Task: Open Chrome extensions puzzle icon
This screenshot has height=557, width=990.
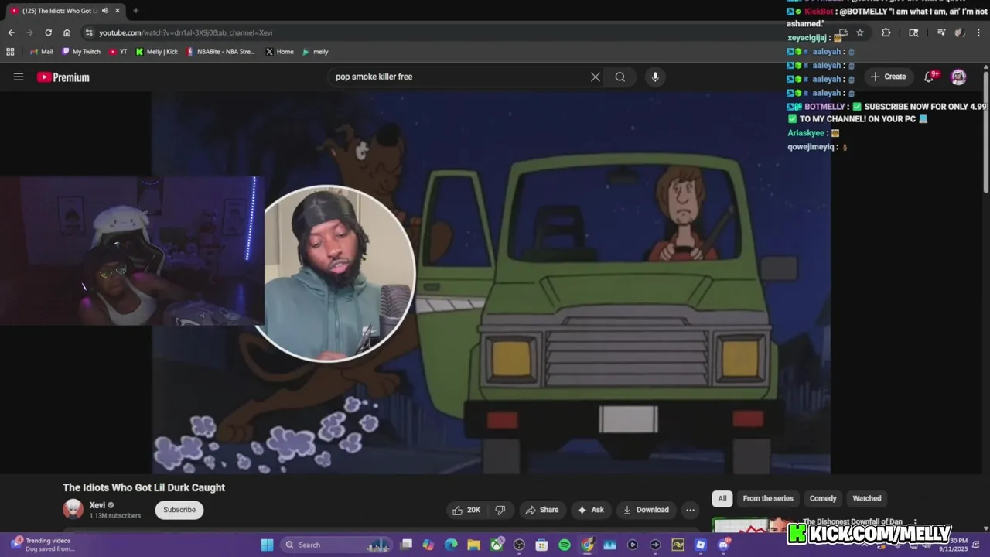Action: pyautogui.click(x=886, y=32)
